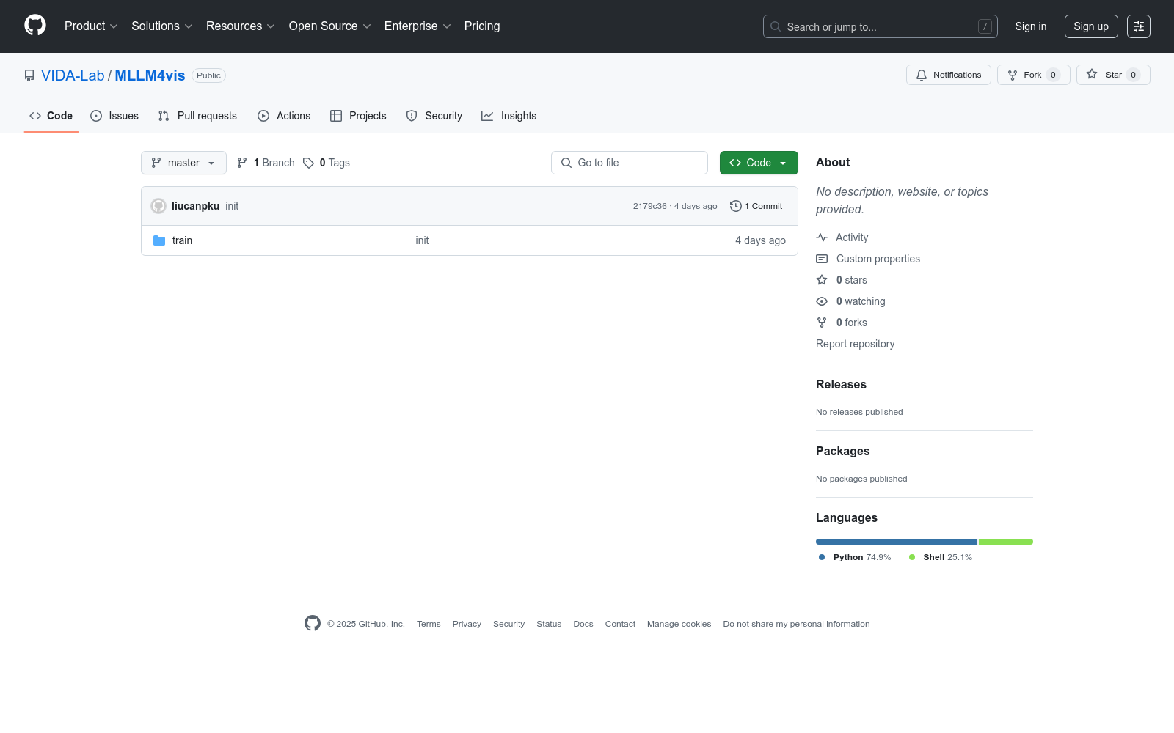
Task: Click the Shell segment of language bar
Action: pos(1006,542)
